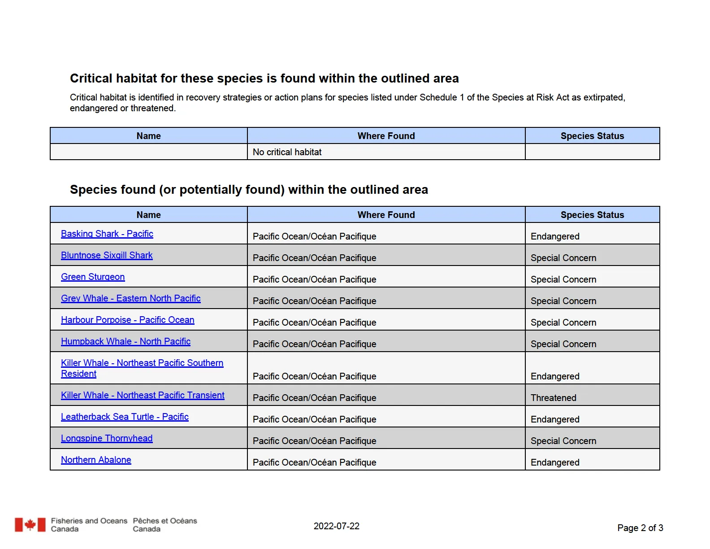
Task: Click Where Found cell in Northern Abalone row
Action: click(x=386, y=460)
